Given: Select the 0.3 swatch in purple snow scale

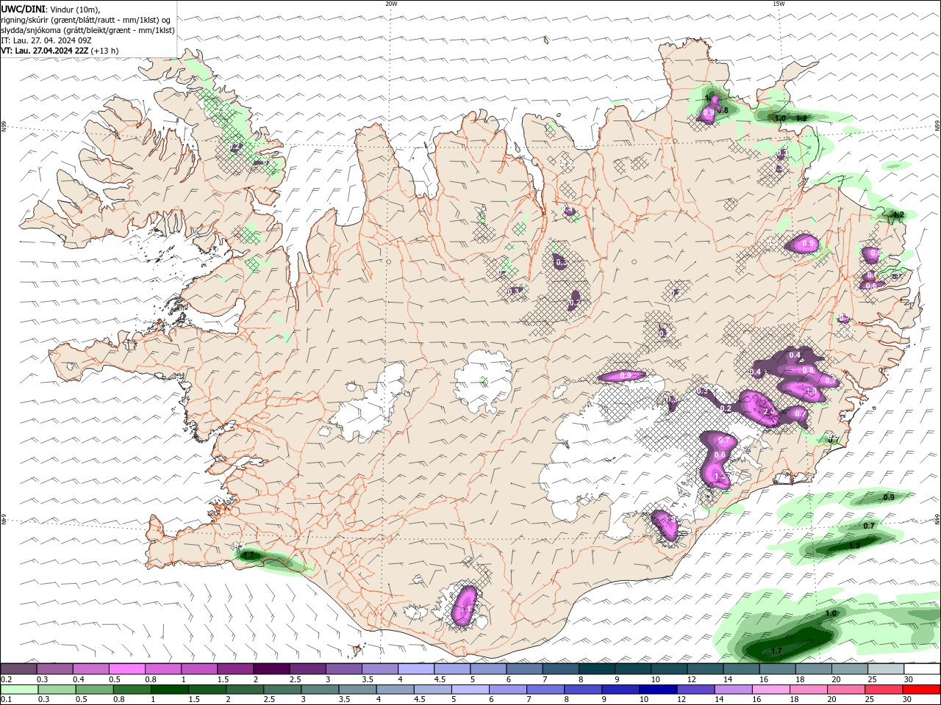Looking at the screenshot, I should pos(54,669).
